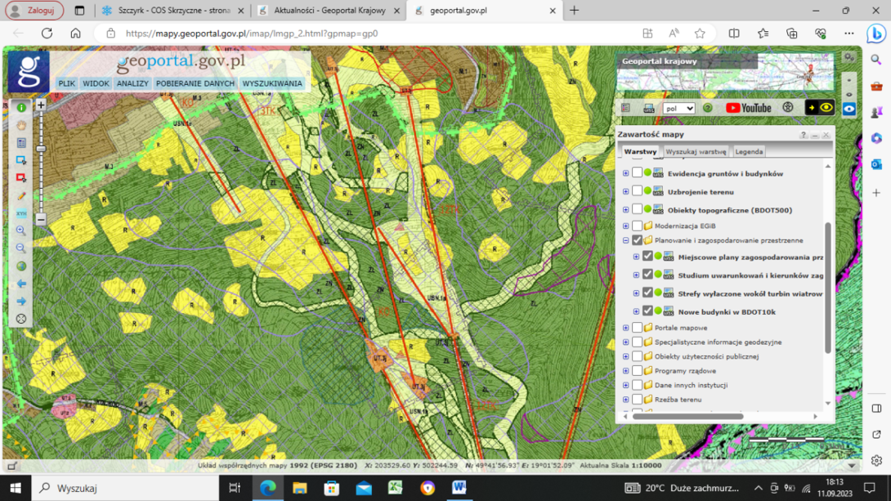The height and width of the screenshot is (501, 891).
Task: Expand the Programy rządowe group
Action: click(625, 371)
